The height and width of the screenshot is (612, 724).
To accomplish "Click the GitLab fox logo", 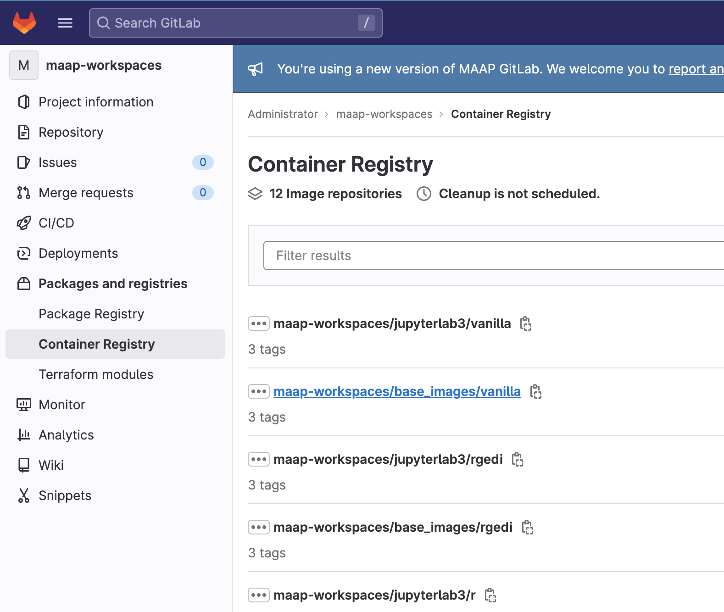I will (x=24, y=23).
